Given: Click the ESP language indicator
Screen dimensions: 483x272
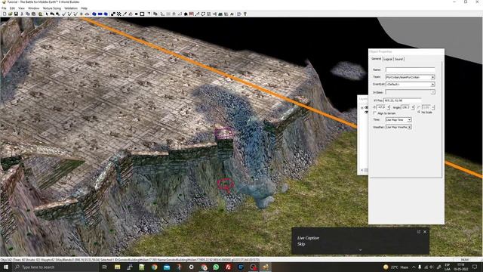Looking at the screenshot, I should [x=448, y=267].
